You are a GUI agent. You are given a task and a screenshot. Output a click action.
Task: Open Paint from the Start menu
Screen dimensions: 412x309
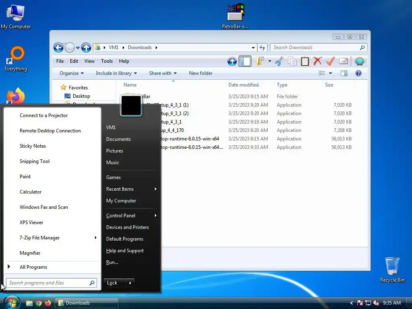[x=52, y=177]
